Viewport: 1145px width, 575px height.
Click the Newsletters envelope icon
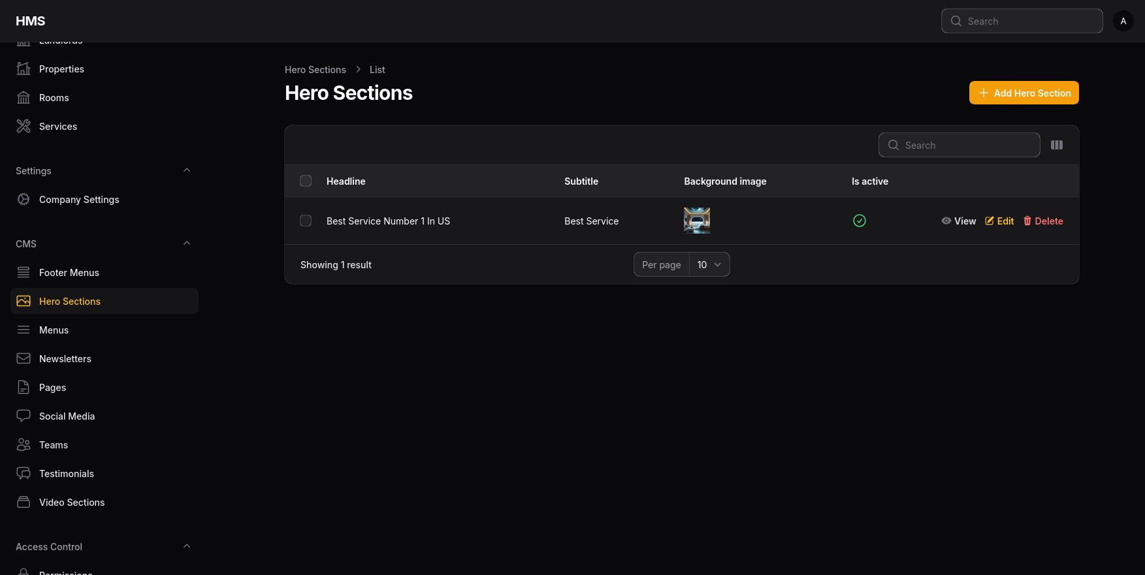point(24,358)
